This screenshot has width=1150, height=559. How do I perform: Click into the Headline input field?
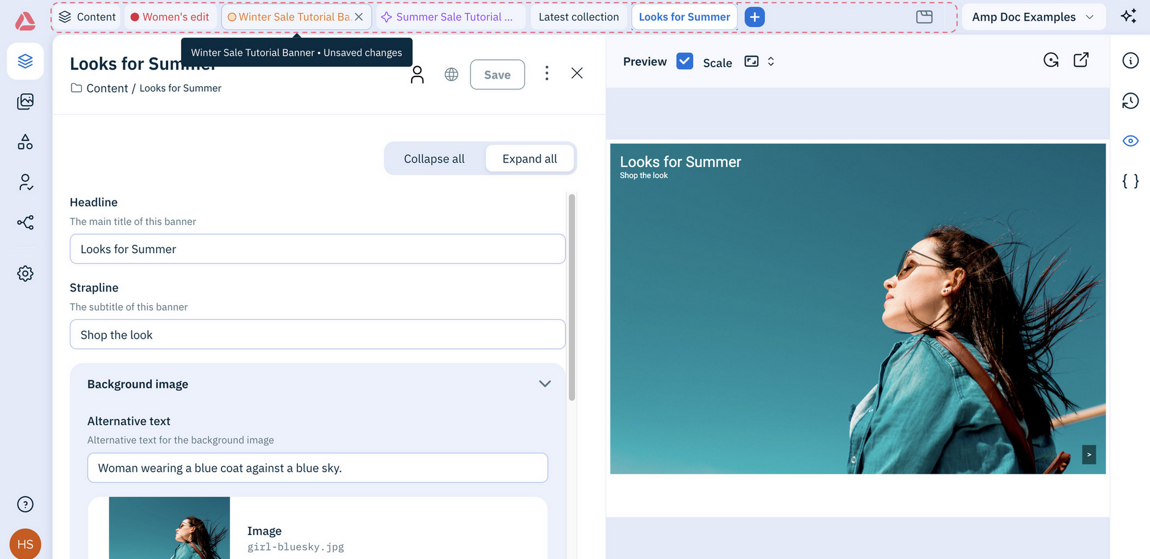pos(317,249)
